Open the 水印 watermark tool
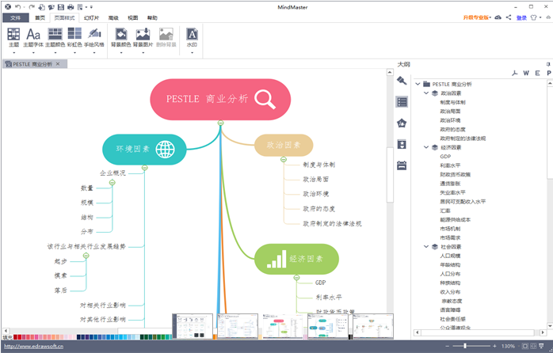 (192, 37)
